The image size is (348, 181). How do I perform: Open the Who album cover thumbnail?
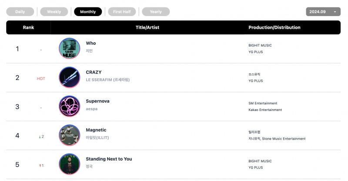click(x=70, y=48)
